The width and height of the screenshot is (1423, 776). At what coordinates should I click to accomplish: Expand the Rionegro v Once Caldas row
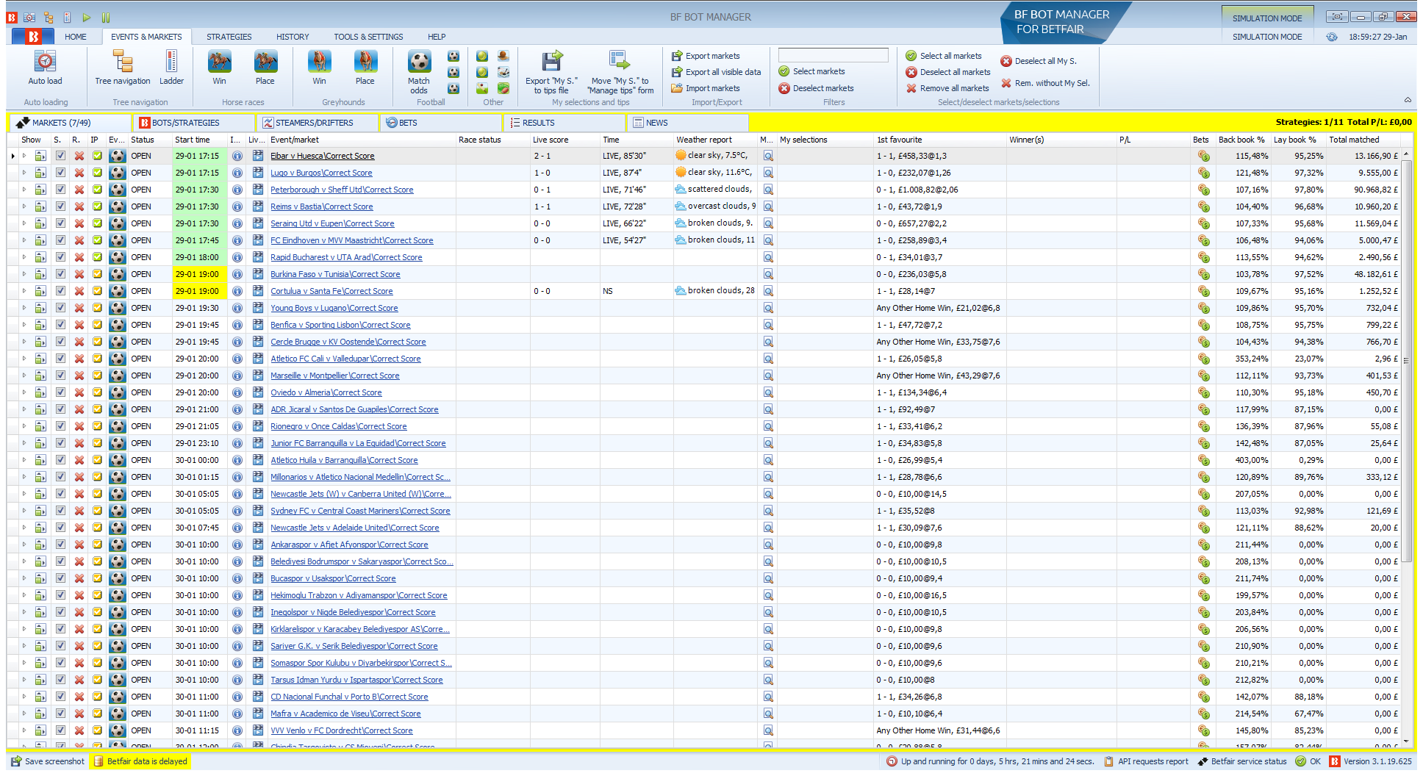click(x=24, y=426)
